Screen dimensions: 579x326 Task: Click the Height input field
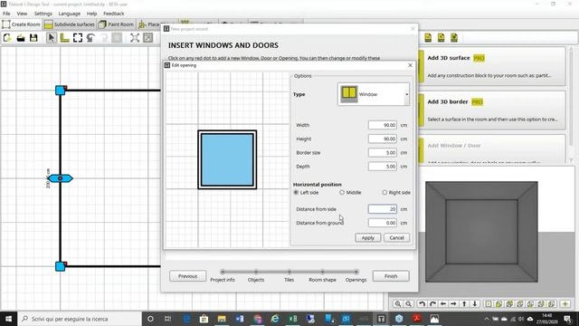pos(383,139)
